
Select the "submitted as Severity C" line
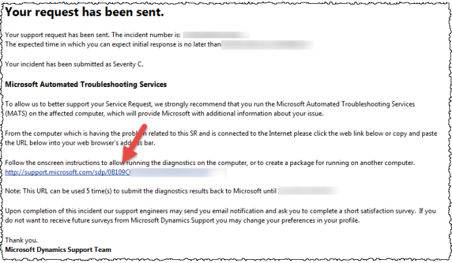tap(74, 64)
